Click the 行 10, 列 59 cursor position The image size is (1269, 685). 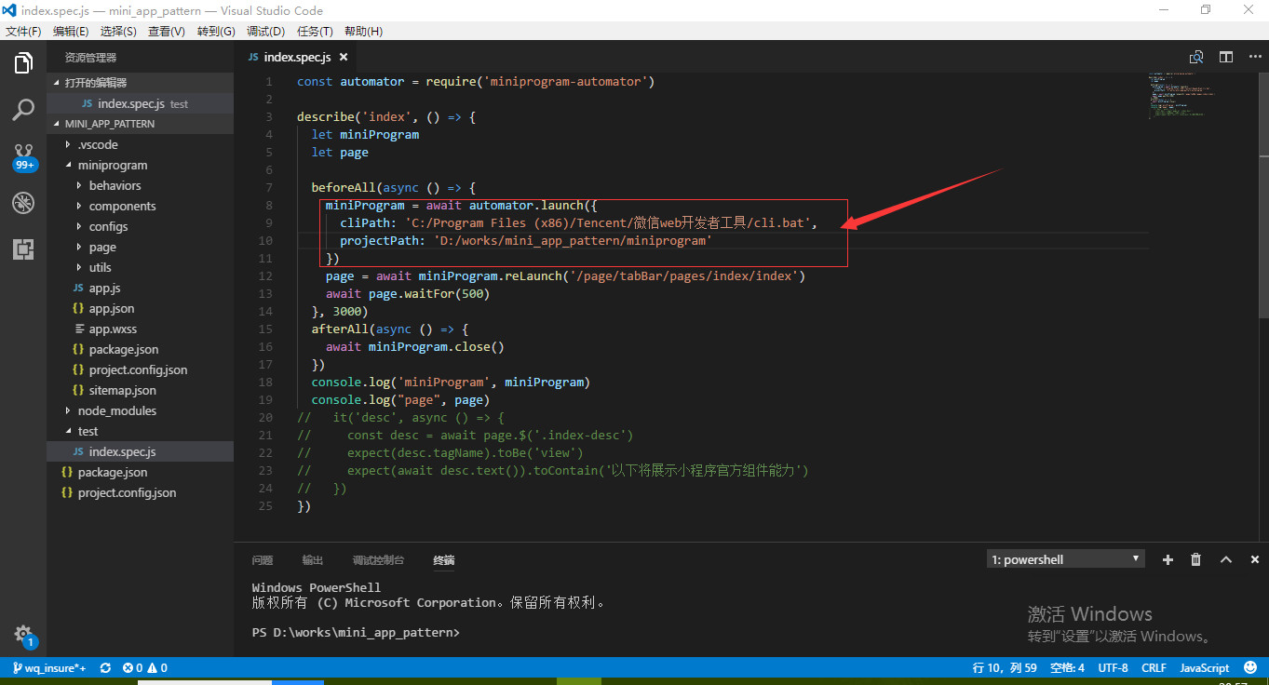(1005, 667)
